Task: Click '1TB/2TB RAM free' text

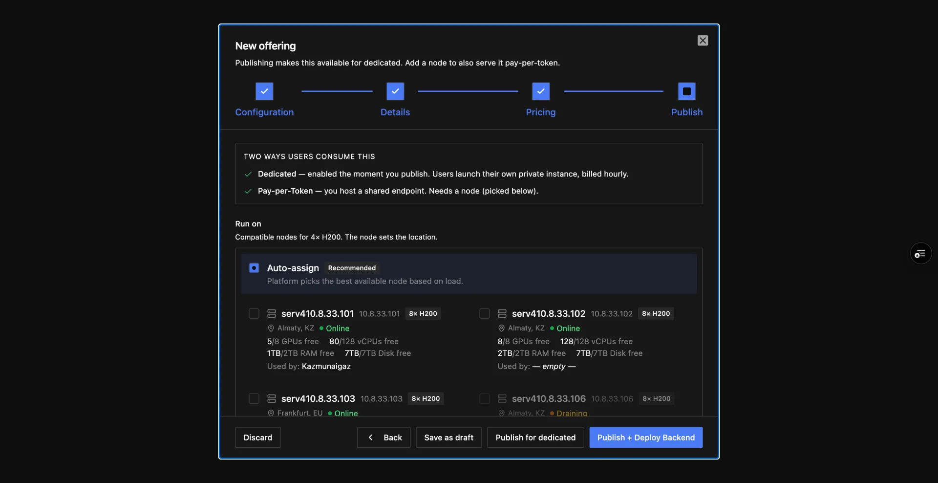Action: pyautogui.click(x=300, y=353)
